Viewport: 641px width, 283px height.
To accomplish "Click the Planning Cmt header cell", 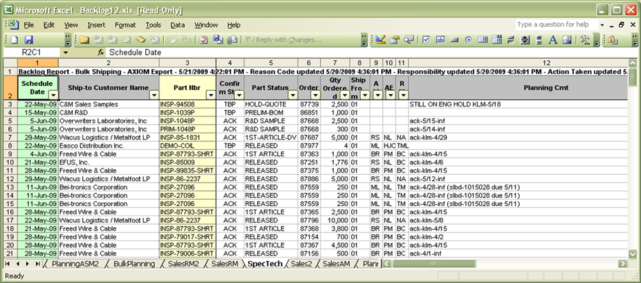I will pos(518,88).
